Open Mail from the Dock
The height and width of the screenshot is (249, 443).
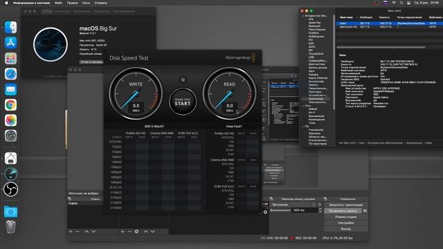point(11,89)
